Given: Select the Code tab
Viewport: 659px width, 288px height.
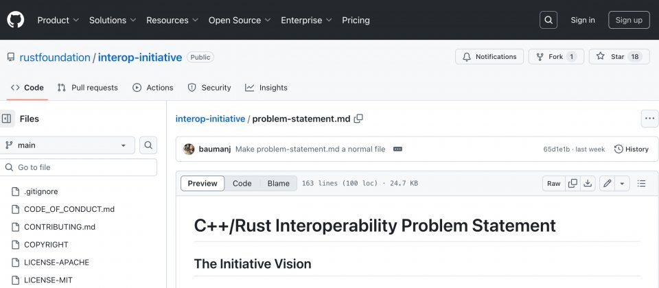Looking at the screenshot, I should click(27, 88).
